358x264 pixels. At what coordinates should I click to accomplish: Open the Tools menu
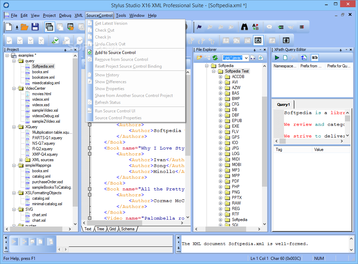point(121,15)
